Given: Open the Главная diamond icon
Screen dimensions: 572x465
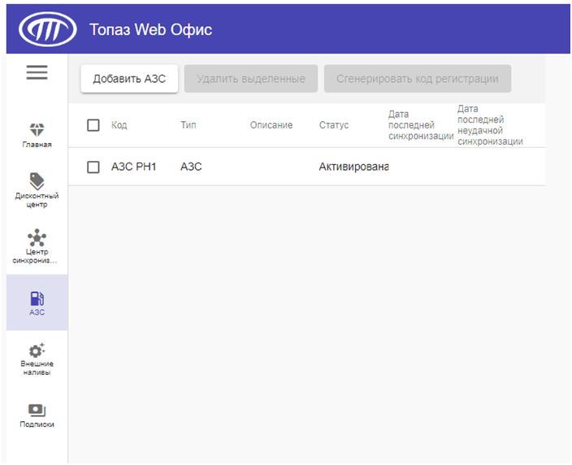Looking at the screenshot, I should click(37, 129).
